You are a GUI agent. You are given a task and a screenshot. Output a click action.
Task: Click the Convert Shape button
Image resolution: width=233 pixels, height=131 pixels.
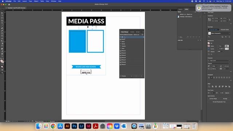pos(213,99)
